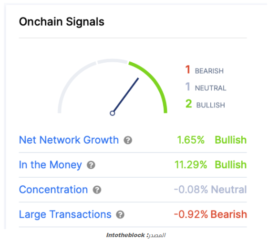The height and width of the screenshot is (240, 268).
Task: Open the Net Network Growth link
Action: point(69,140)
